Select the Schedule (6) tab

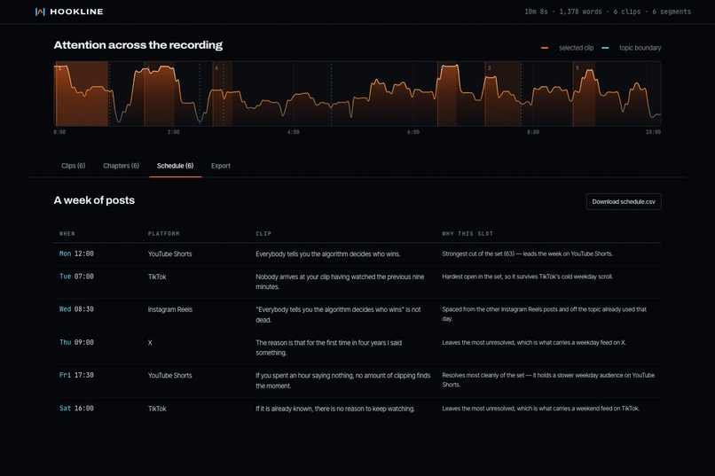click(x=175, y=166)
